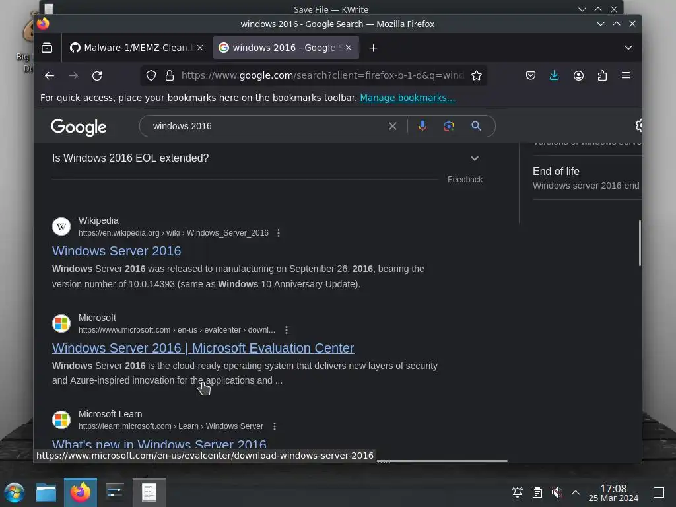Image resolution: width=676 pixels, height=507 pixels.
Task: Save page to Pocket
Action: (531, 75)
